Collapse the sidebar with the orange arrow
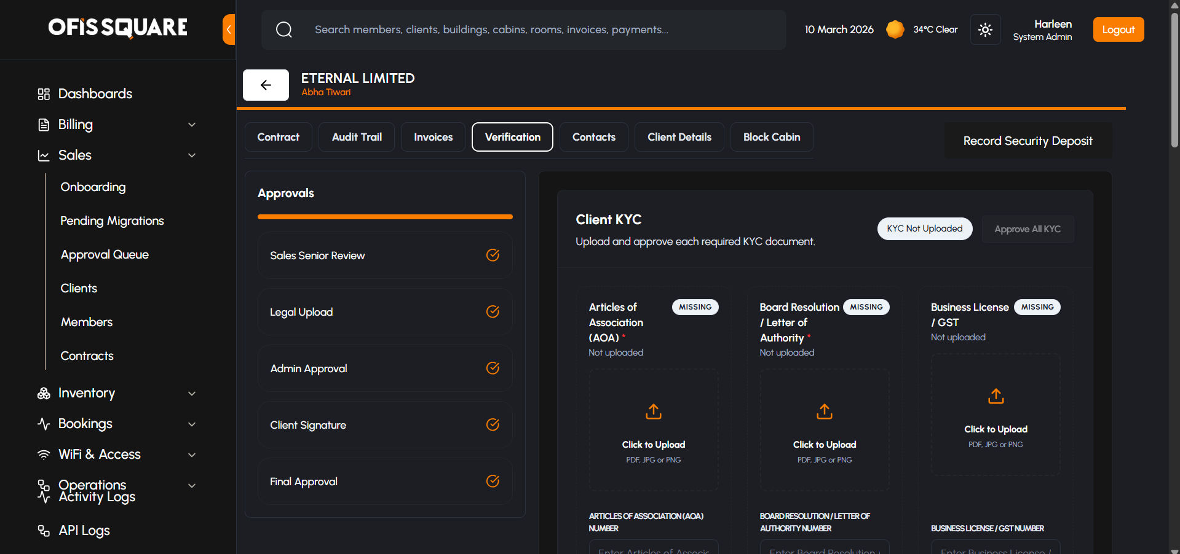1180x554 pixels. pos(229,29)
